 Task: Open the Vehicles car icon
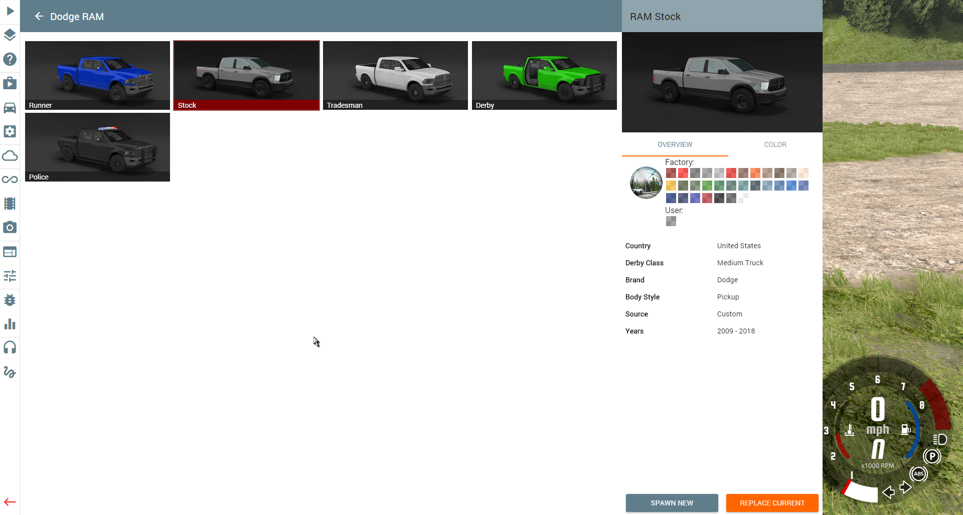tap(10, 107)
